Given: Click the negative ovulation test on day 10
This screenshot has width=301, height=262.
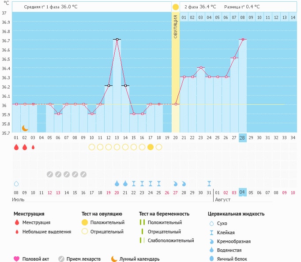Looking at the screenshot, I should click(92, 147).
